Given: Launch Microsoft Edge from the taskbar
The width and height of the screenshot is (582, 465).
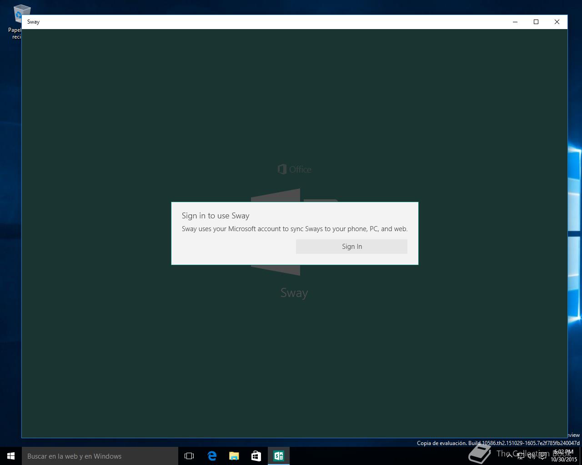Looking at the screenshot, I should (211, 456).
